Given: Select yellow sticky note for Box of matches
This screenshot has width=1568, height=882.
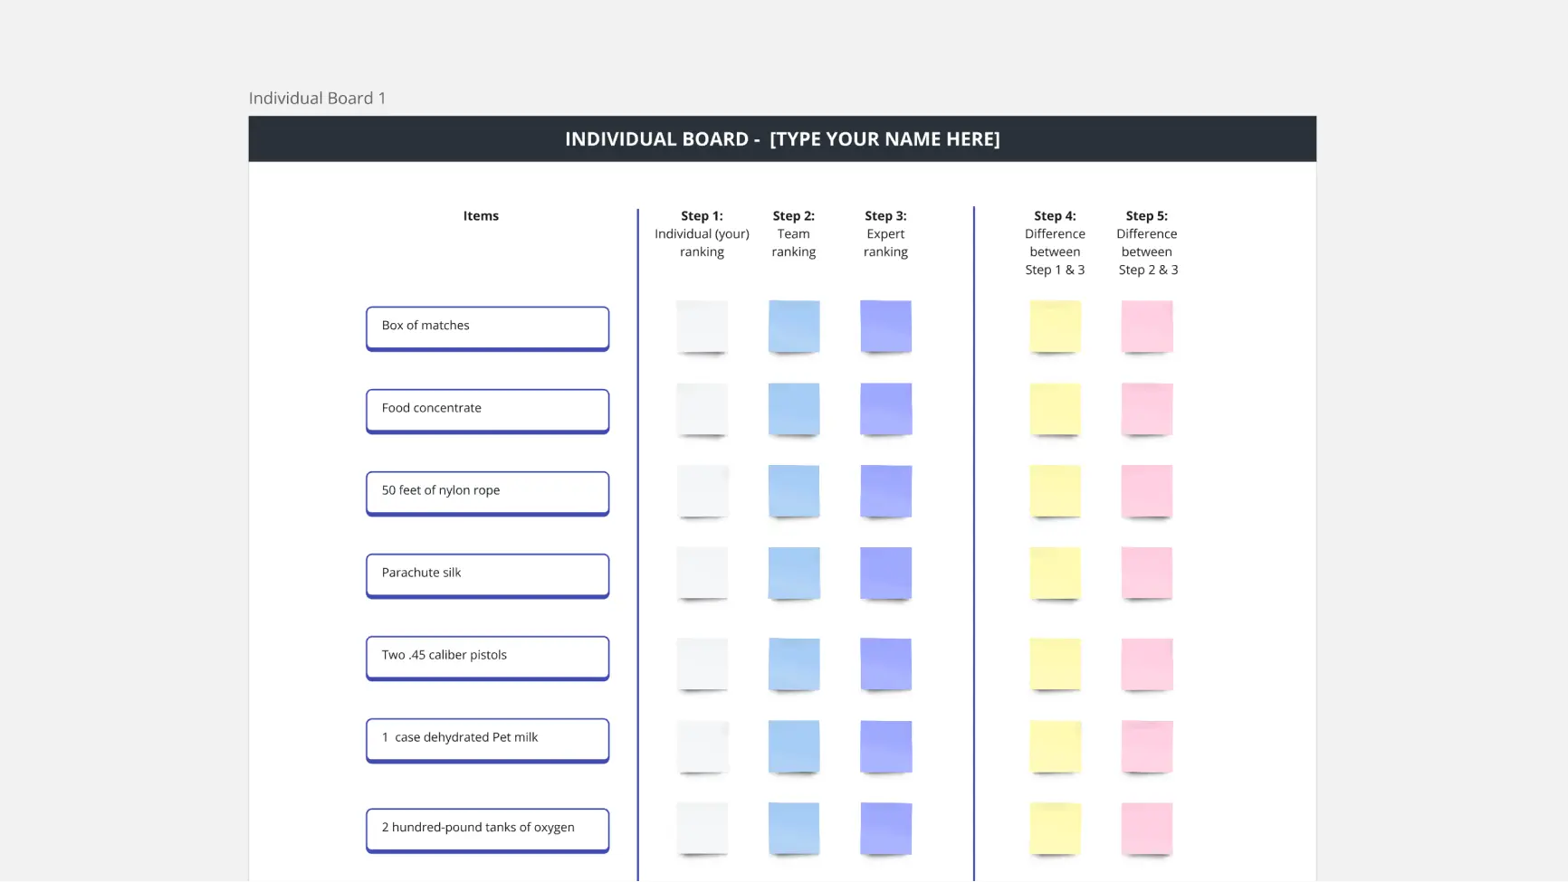Looking at the screenshot, I should coord(1055,327).
